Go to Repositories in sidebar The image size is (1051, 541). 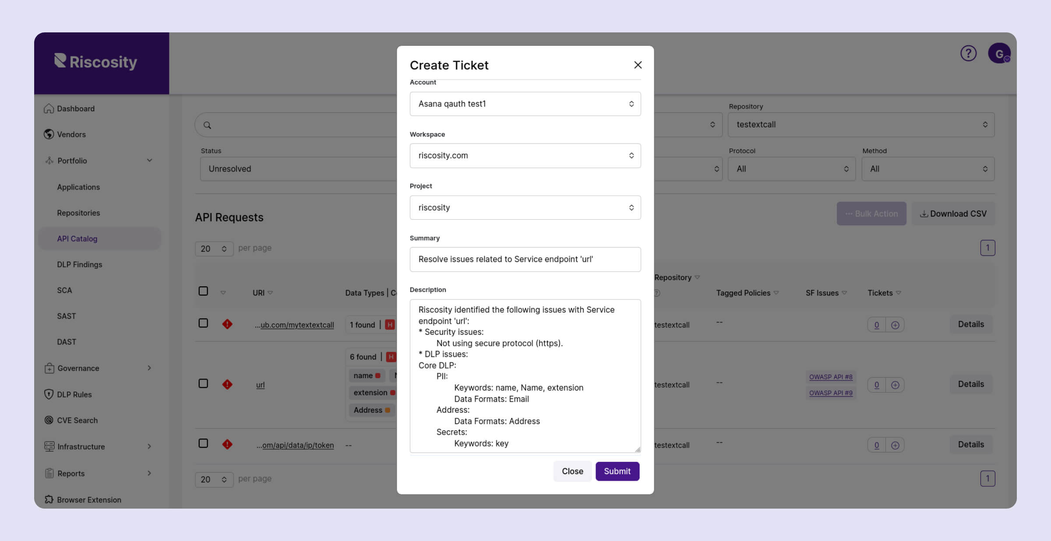coord(78,213)
